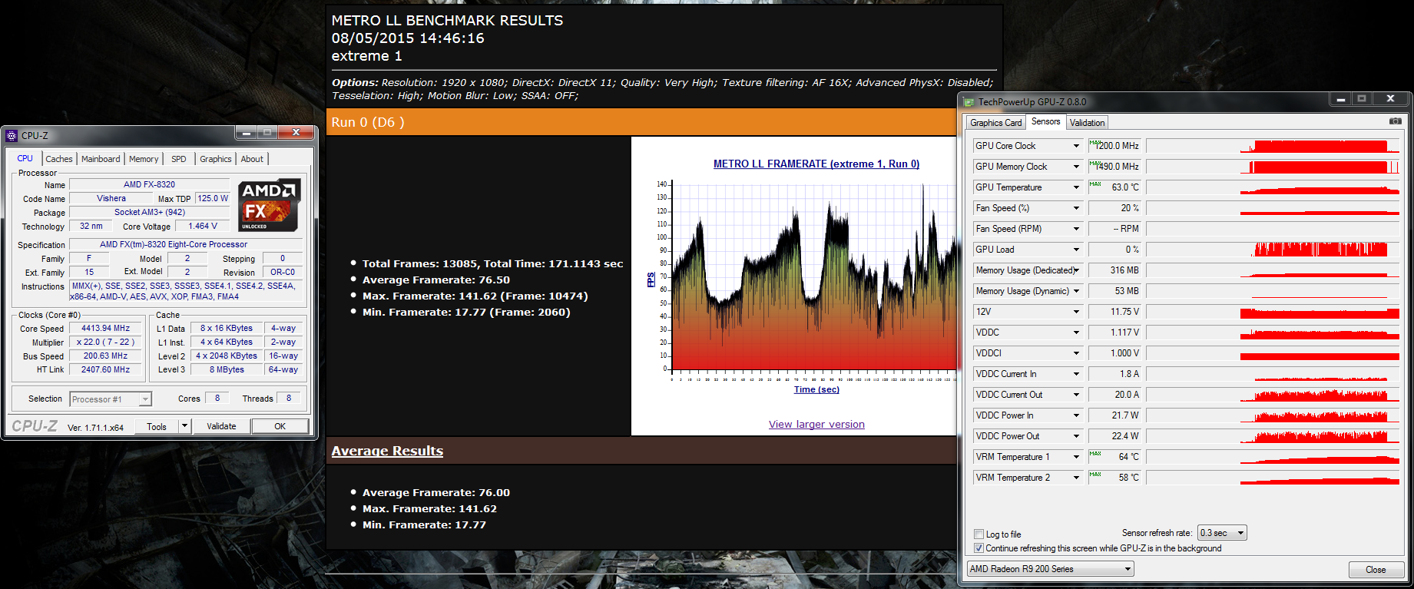This screenshot has width=1414, height=589.
Task: Open the Processor #1 selection dropdown
Action: [111, 399]
